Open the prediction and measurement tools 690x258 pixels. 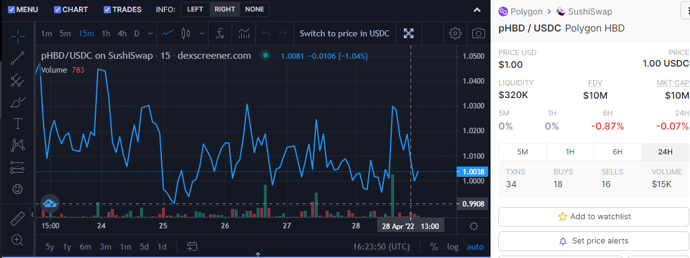[18, 167]
